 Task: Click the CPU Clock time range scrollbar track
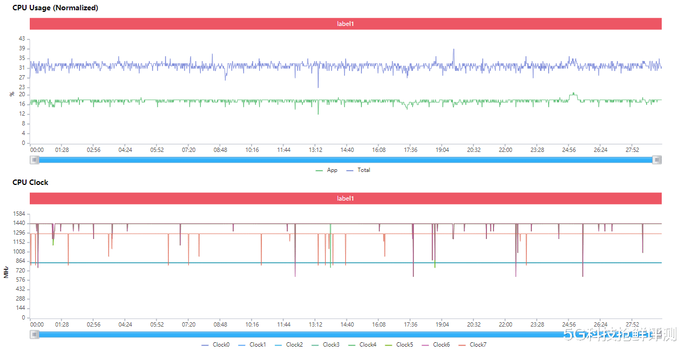tap(346, 334)
